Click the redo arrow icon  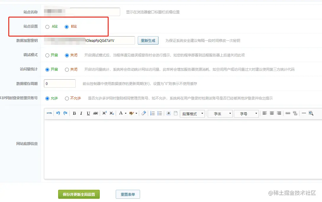[x=65, y=113]
